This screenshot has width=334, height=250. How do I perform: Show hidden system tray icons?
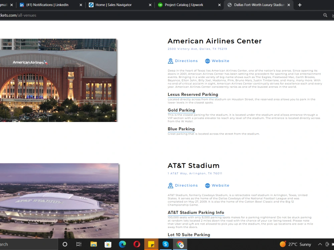coord(320,244)
